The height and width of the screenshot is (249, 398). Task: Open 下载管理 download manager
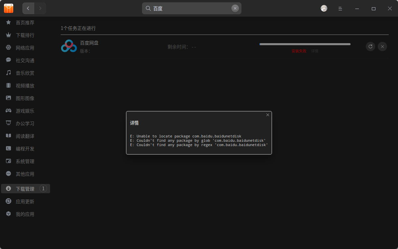[x=26, y=189]
